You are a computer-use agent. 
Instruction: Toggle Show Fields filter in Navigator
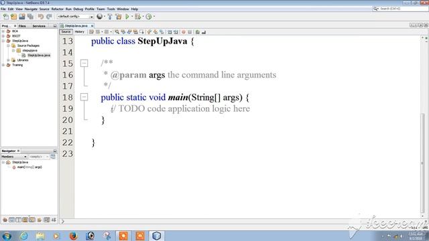coord(12,220)
